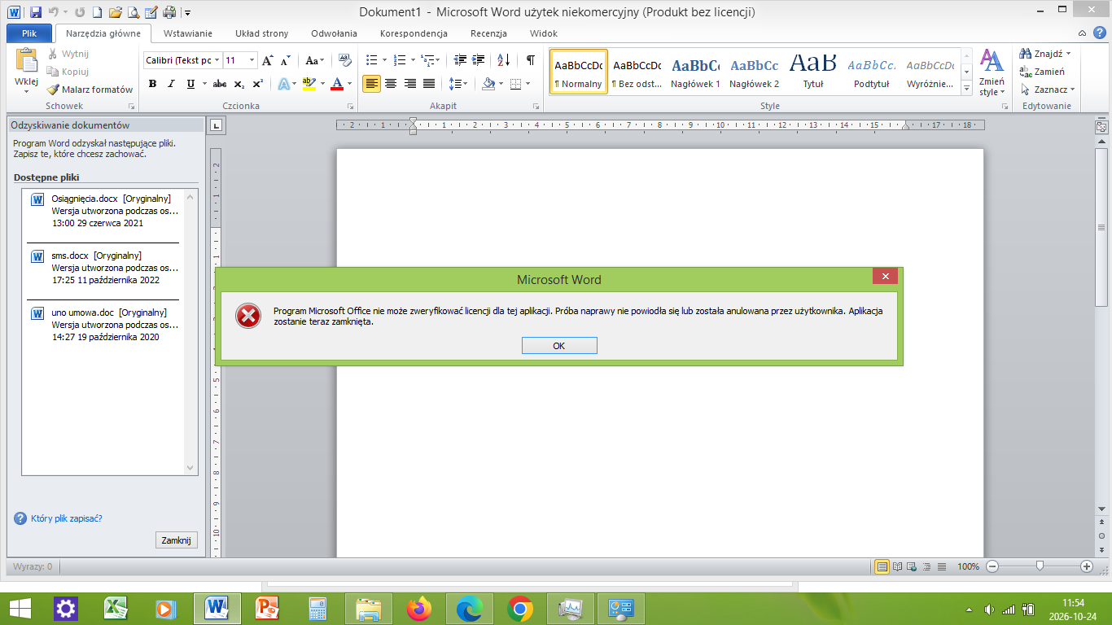Switch to the Układ strony tab
Image resolution: width=1112 pixels, height=625 pixels.
(262, 33)
